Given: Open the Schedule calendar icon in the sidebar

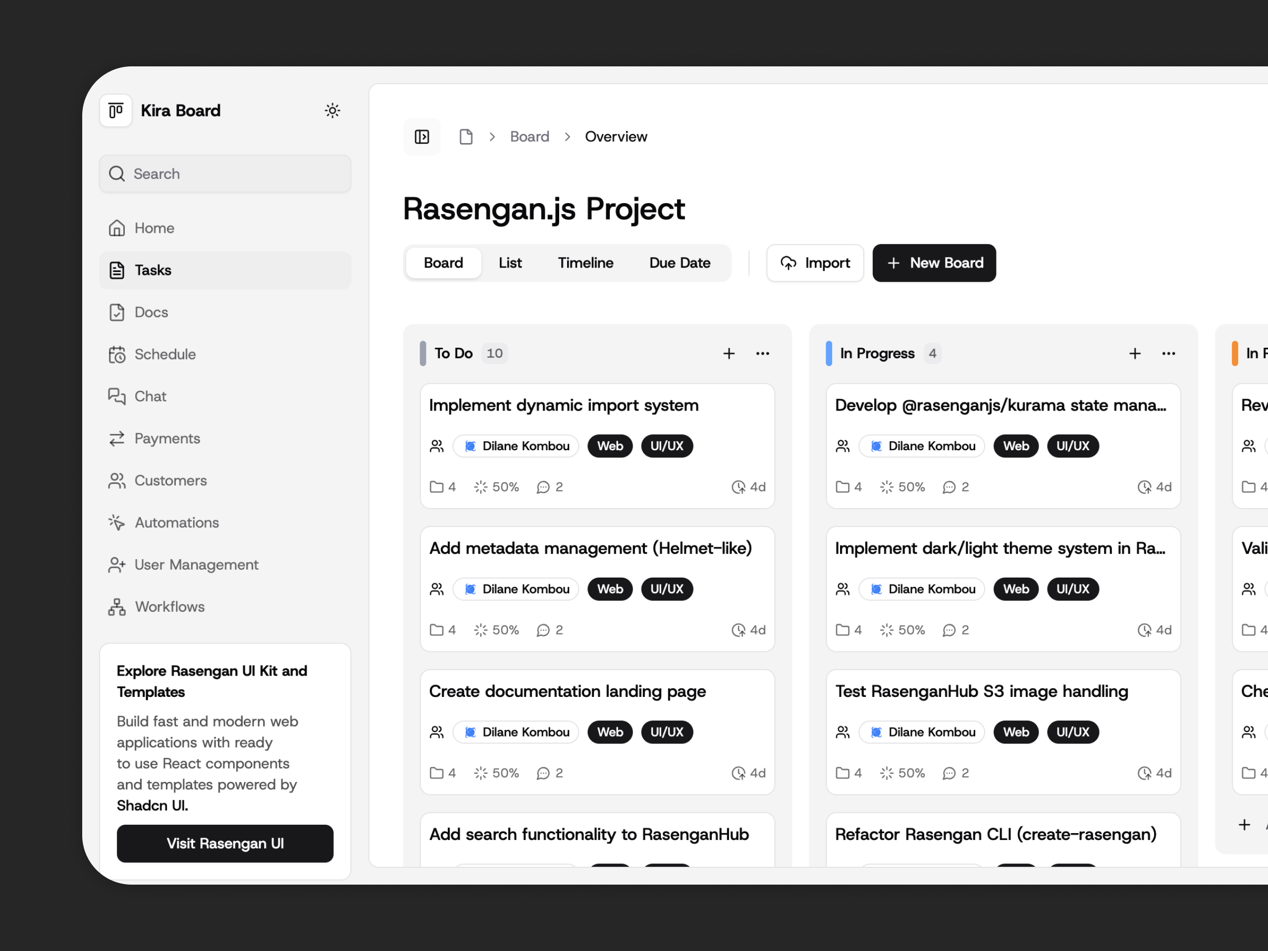Looking at the screenshot, I should tap(117, 354).
